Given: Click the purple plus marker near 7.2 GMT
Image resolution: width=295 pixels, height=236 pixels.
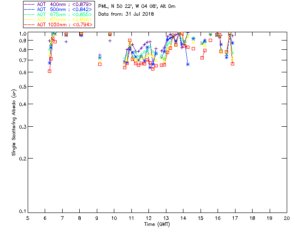Looking at the screenshot, I should (x=66, y=41).
